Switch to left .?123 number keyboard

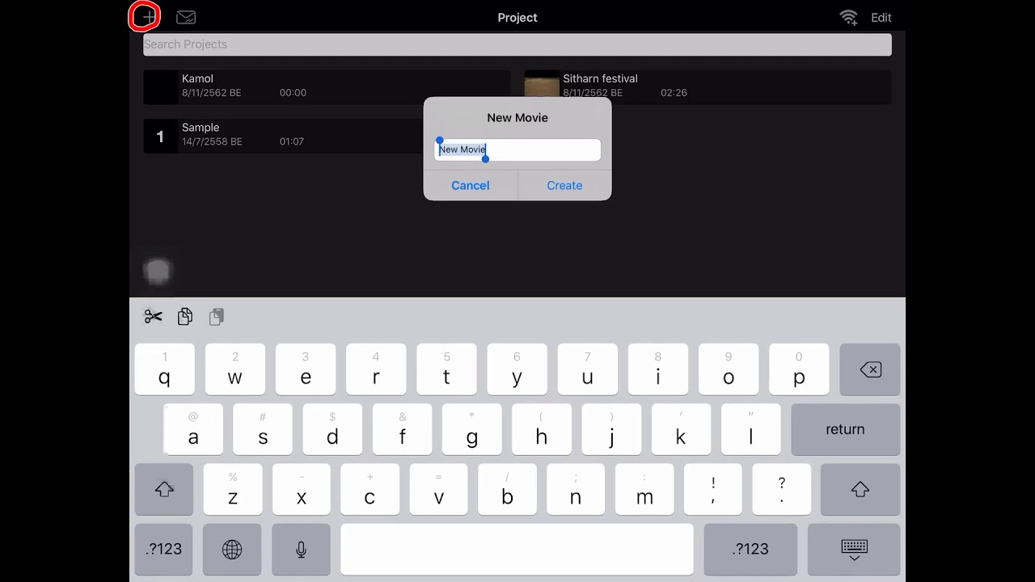(x=164, y=549)
